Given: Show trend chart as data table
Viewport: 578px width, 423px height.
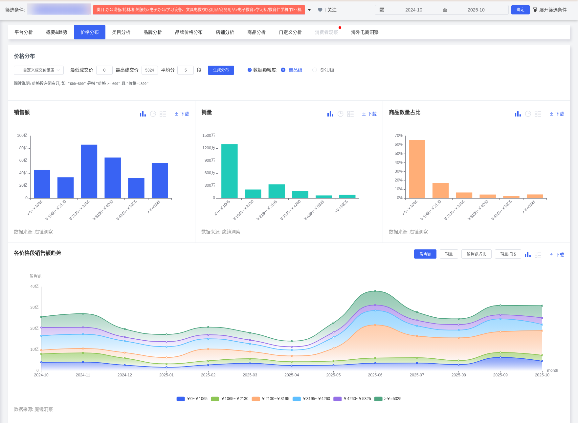Looking at the screenshot, I should pyautogui.click(x=538, y=255).
